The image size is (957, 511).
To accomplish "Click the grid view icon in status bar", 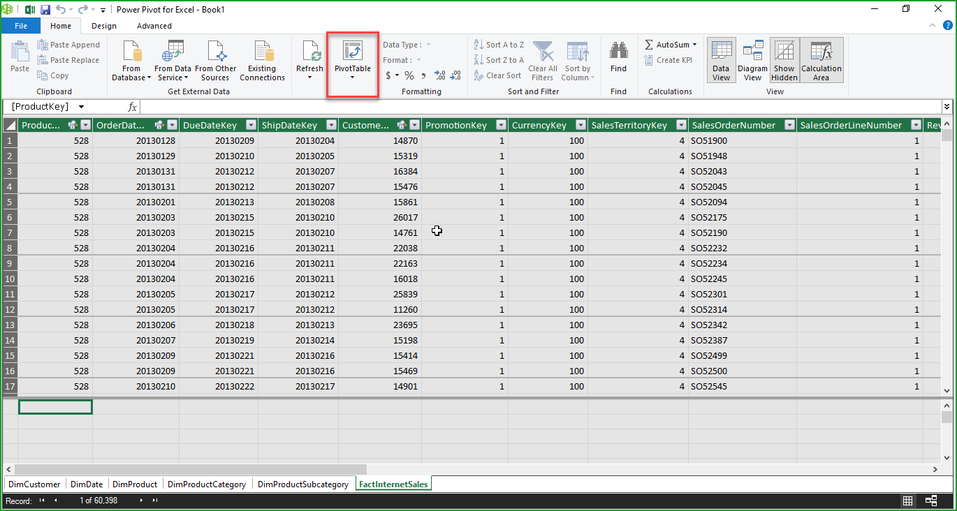I will click(x=907, y=501).
